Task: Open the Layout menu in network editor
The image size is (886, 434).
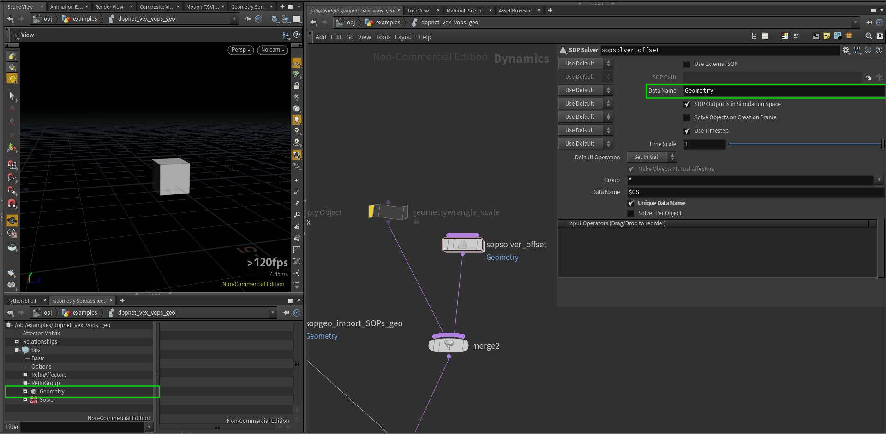Action: 404,37
